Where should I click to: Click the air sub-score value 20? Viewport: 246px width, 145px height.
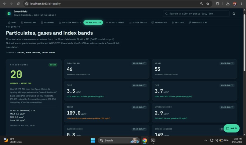click(x=16, y=74)
